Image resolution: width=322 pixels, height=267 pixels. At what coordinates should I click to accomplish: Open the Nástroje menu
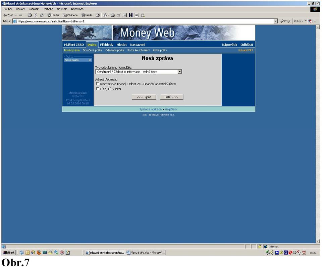click(x=62, y=9)
